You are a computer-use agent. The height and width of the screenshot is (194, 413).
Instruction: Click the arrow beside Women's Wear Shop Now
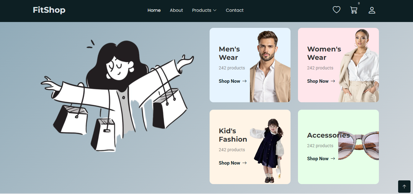(333, 81)
